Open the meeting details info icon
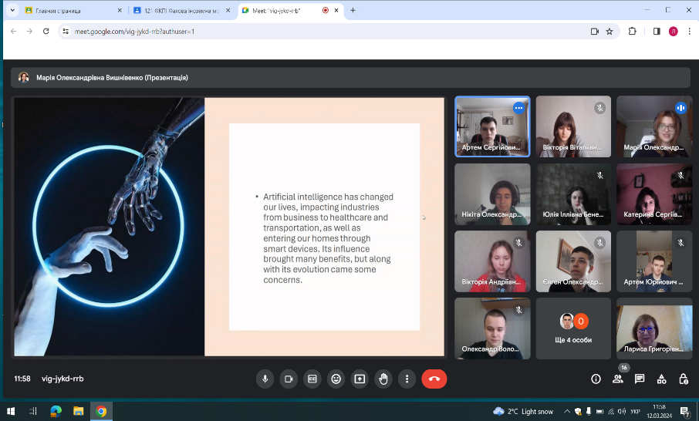 tap(596, 379)
